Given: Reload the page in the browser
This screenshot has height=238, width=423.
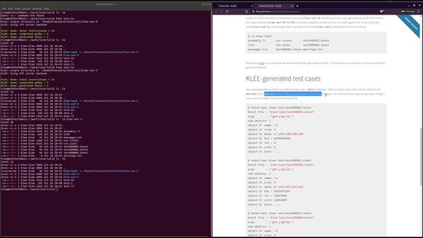Looking at the screenshot, I should click(227, 12).
